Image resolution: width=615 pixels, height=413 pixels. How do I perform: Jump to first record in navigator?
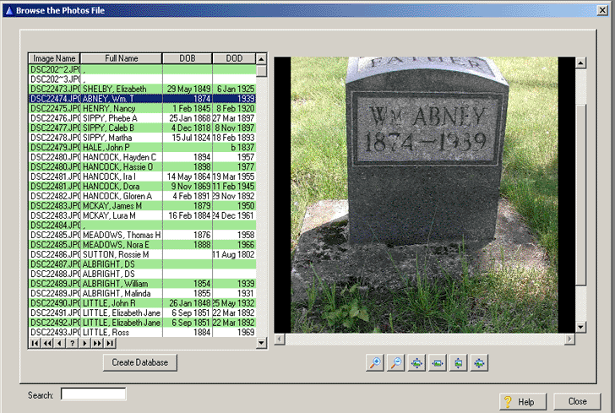35,344
